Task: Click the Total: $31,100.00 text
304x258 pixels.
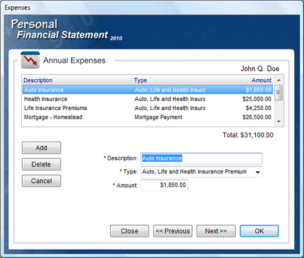Action: (x=248, y=135)
